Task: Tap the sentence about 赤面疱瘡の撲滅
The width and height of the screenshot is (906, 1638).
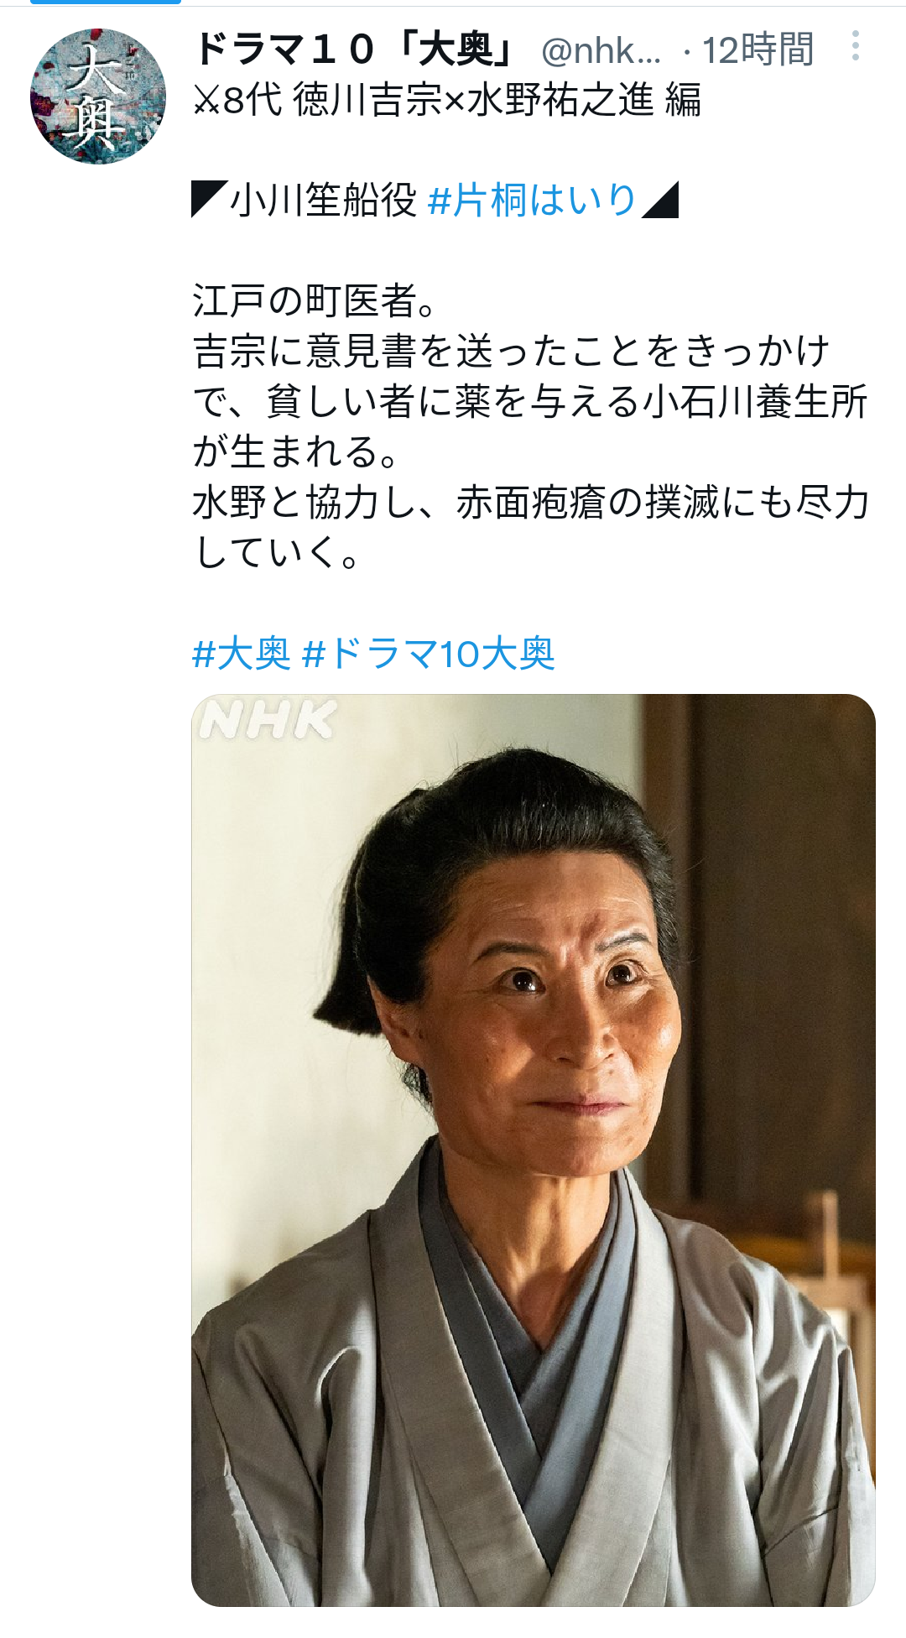Action: click(x=530, y=503)
